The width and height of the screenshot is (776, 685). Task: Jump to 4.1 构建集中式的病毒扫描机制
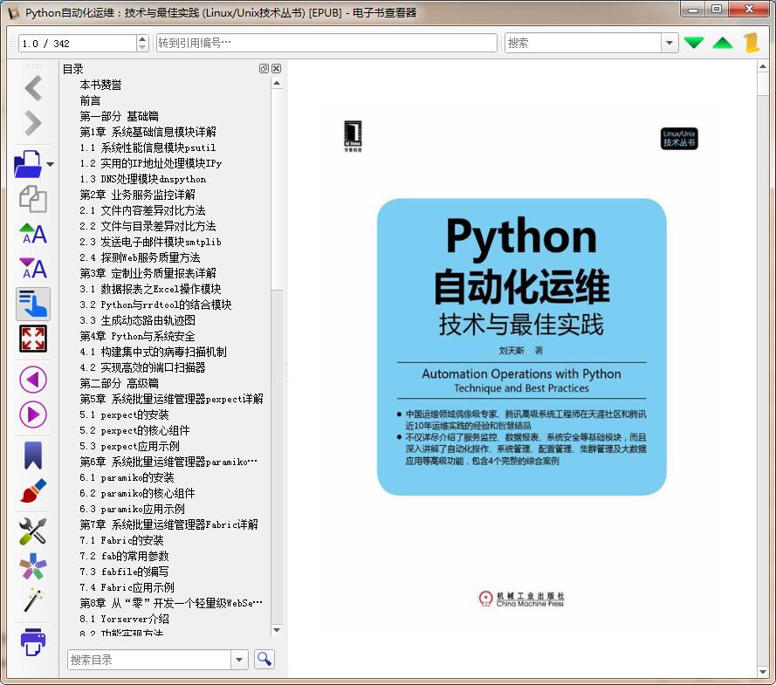coord(154,352)
